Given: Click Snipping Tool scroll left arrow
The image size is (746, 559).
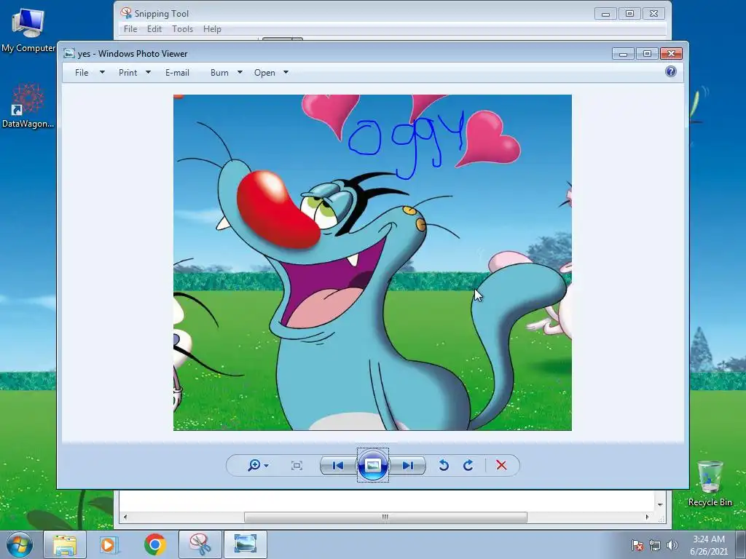Looking at the screenshot, I should pyautogui.click(x=125, y=517).
